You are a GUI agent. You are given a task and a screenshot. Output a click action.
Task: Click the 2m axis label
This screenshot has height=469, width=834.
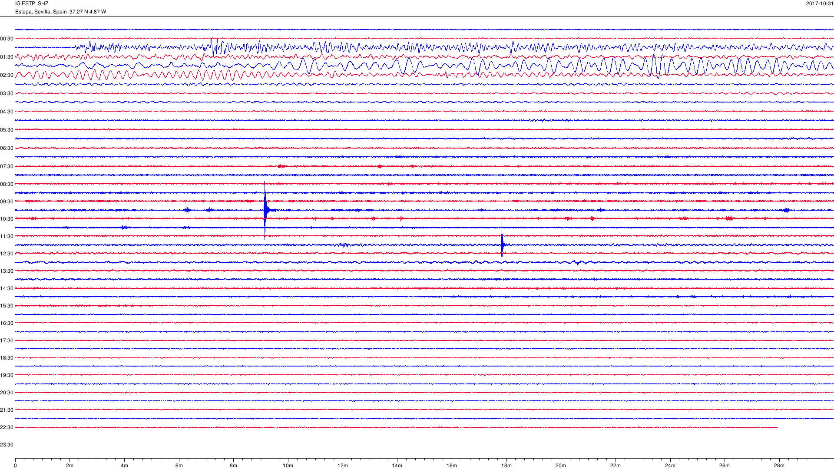click(69, 466)
